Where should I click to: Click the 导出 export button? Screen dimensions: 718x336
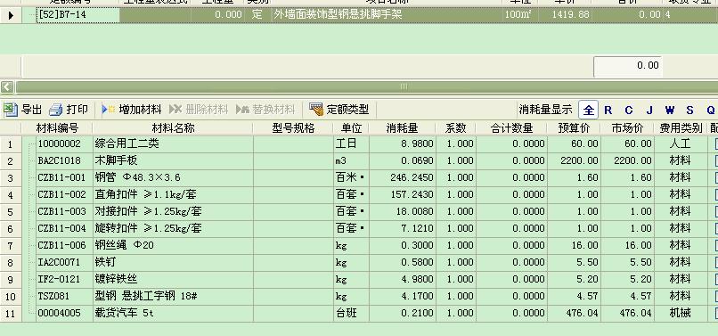coord(23,110)
